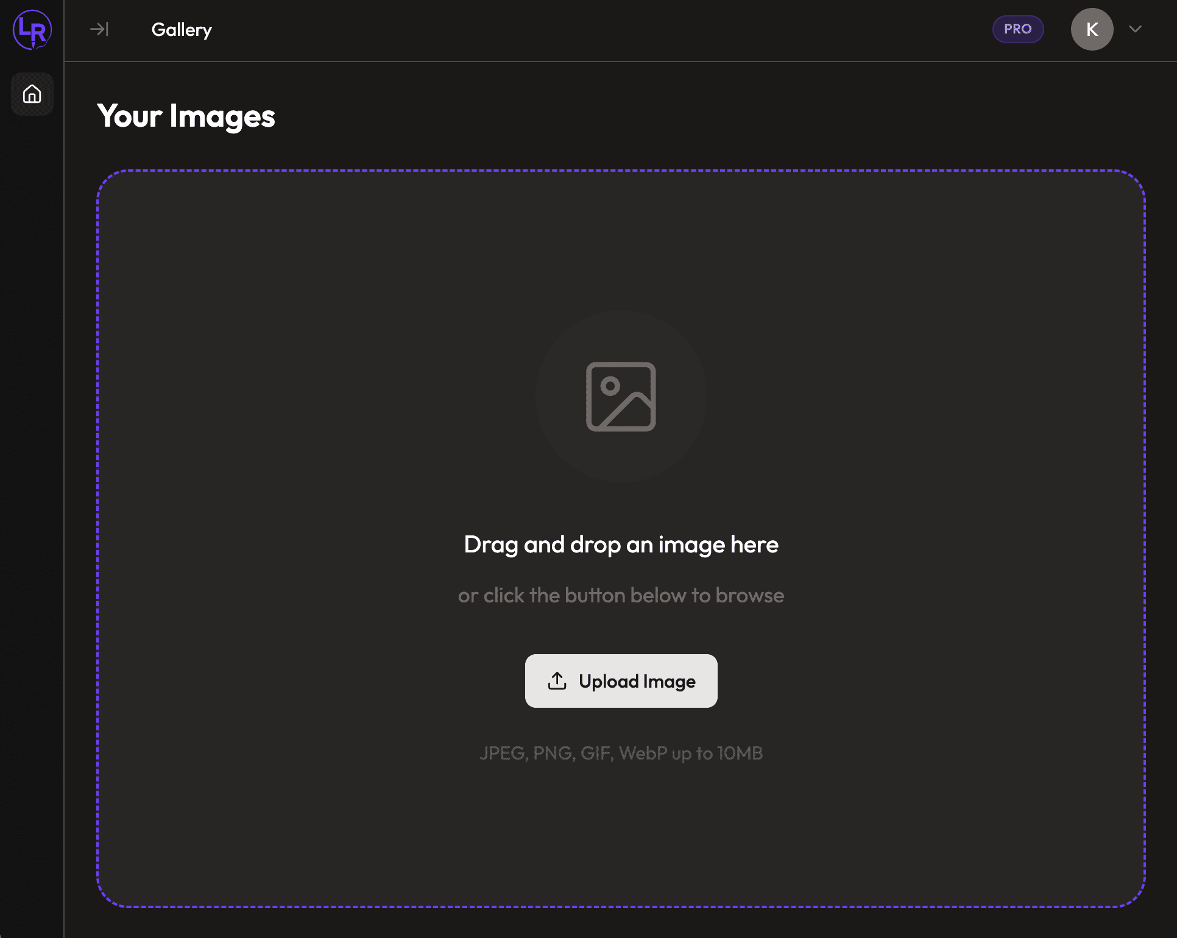Expand account menu chevron

pos(1134,29)
